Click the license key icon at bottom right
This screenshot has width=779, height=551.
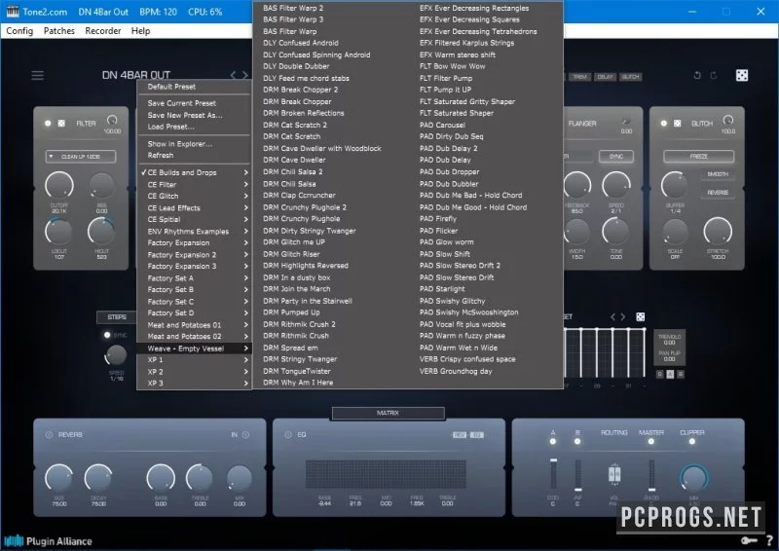coord(749,540)
